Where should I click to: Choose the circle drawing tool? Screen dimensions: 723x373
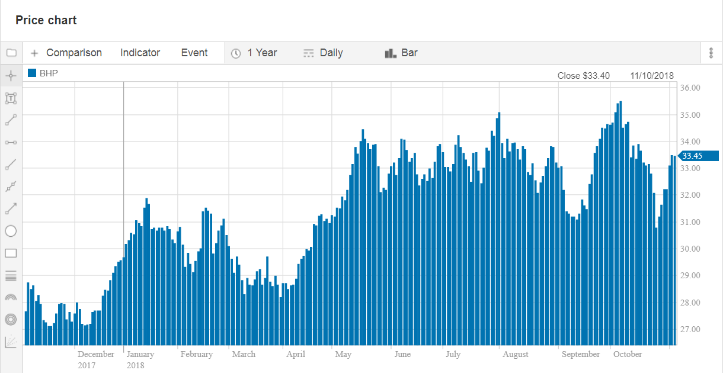point(11,231)
